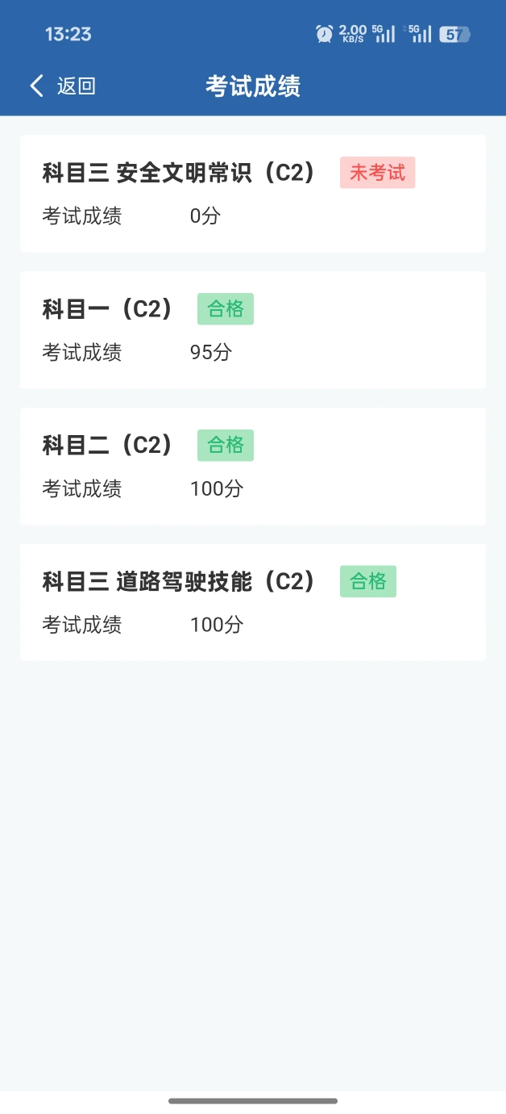Tap the 合格 badge beside 道路驾驶技能

[x=368, y=582]
